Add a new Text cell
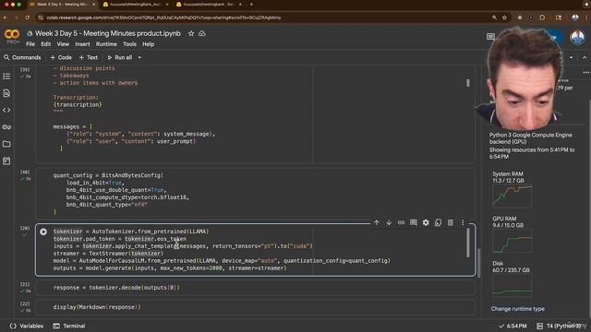This screenshot has height=332, width=591. coord(89,57)
